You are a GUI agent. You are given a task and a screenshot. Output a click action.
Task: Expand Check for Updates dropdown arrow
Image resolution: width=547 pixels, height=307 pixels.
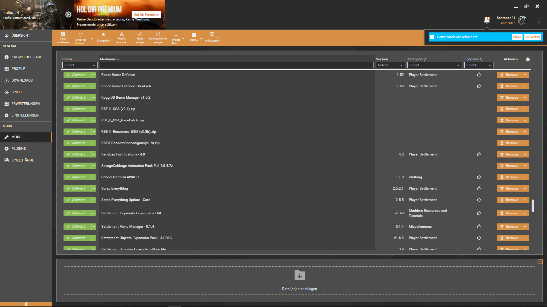tap(92, 39)
